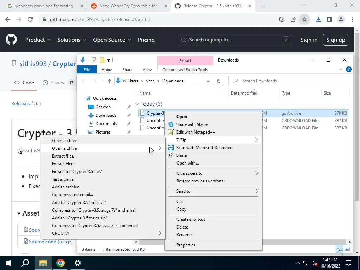360x270 pixels.
Task: Click Releases breadcrumb link
Action: pyautogui.click(x=20, y=104)
